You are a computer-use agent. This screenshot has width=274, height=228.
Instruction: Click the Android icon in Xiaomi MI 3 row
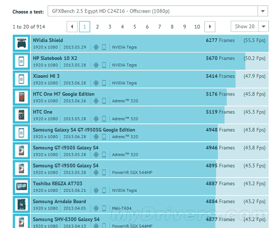click(x=96, y=83)
